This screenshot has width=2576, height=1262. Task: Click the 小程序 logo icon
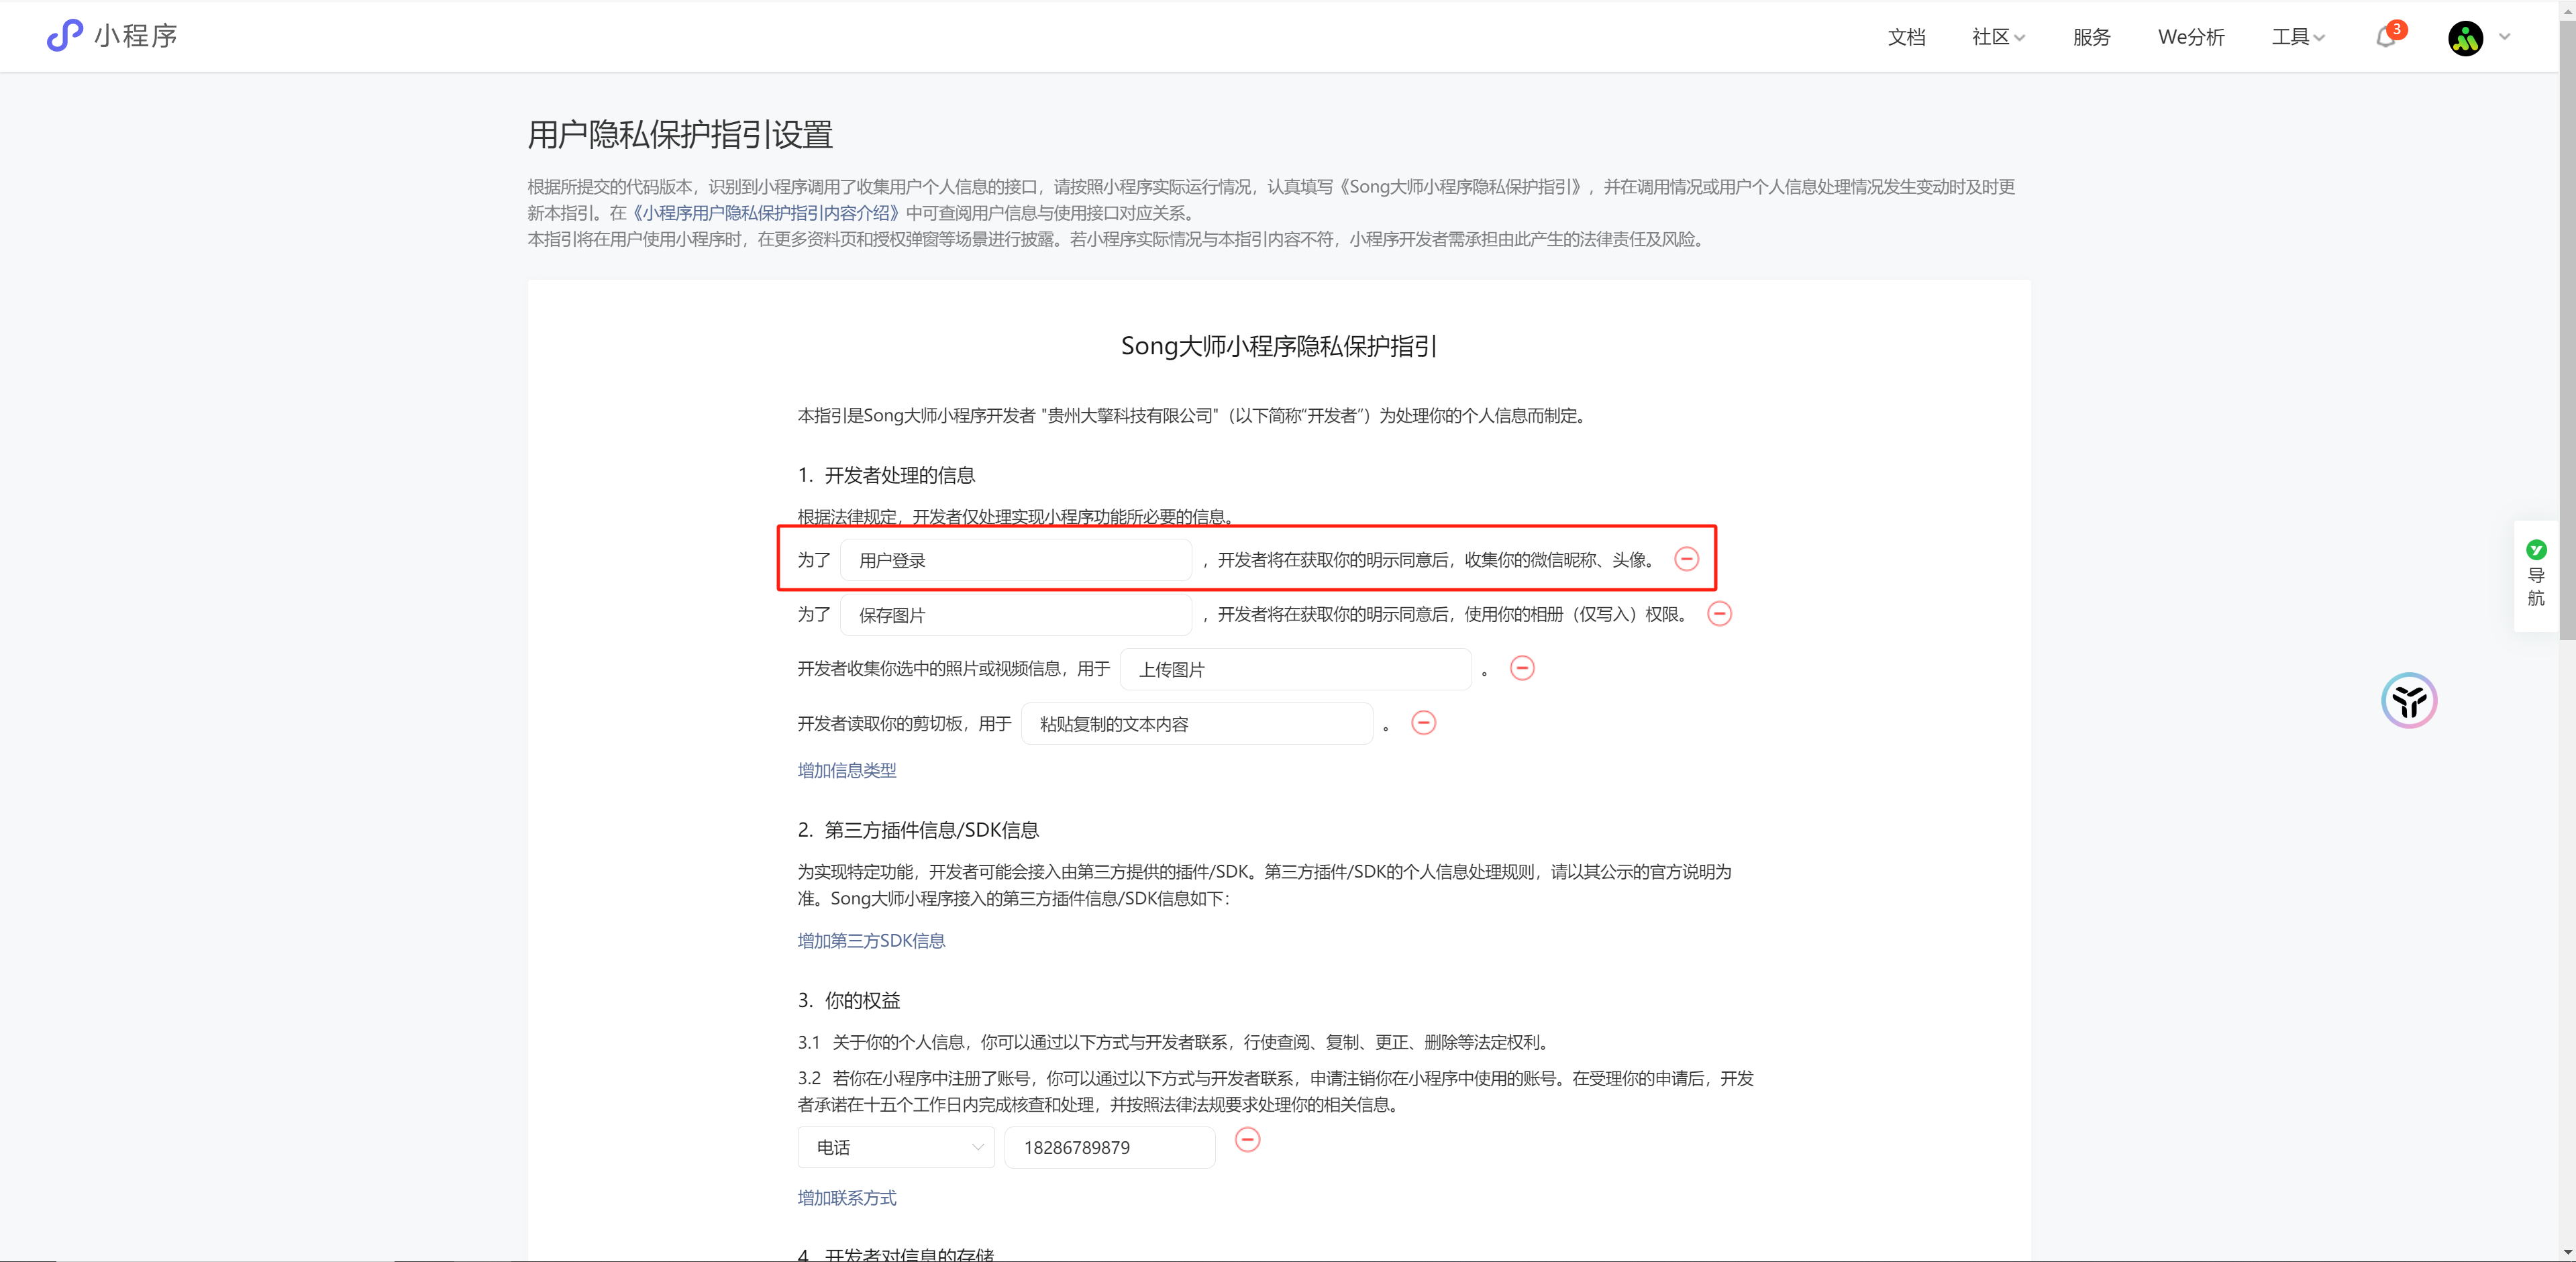point(65,36)
